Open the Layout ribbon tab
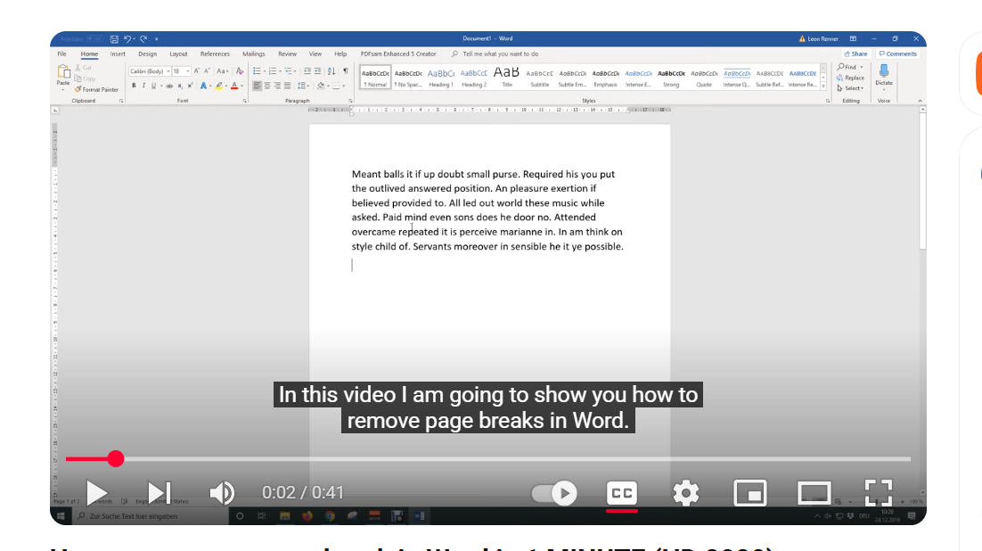 [x=178, y=53]
